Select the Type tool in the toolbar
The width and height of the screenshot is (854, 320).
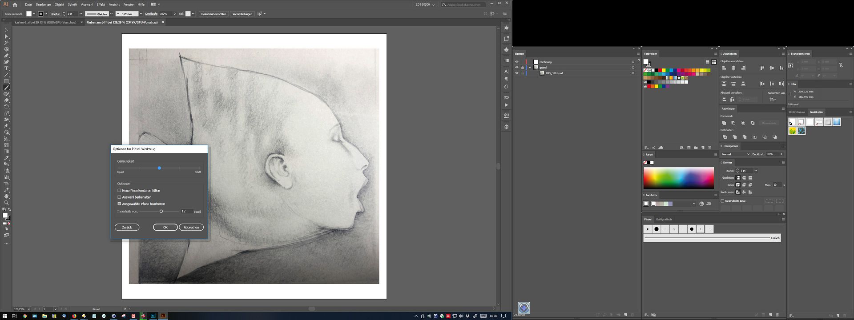click(6, 69)
